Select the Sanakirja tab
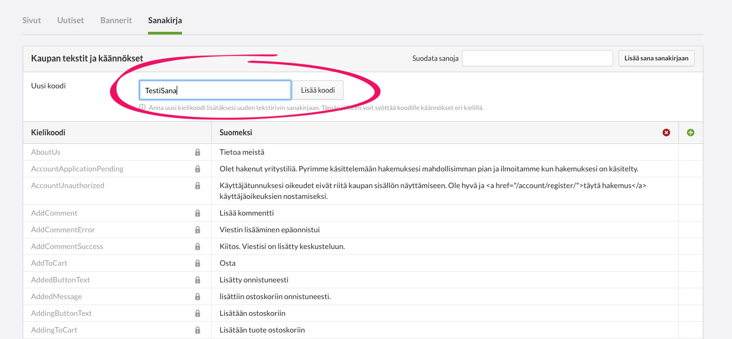The image size is (732, 339). [x=165, y=20]
